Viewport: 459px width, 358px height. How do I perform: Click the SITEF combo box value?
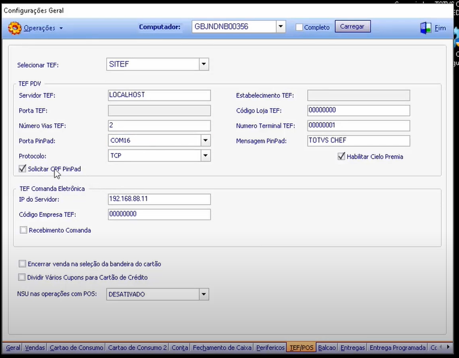pos(153,64)
